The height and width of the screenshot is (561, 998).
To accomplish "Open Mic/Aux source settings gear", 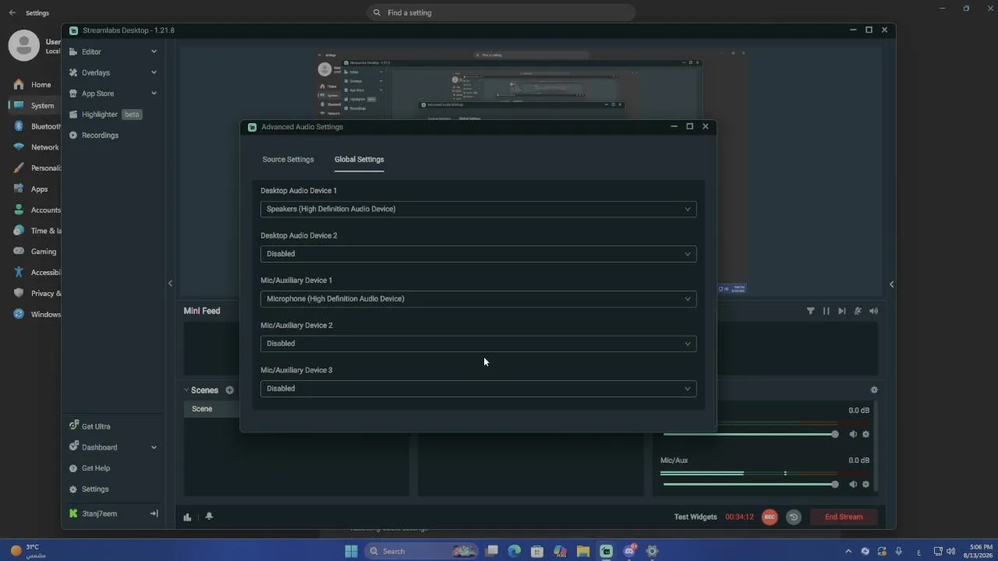I will point(865,484).
